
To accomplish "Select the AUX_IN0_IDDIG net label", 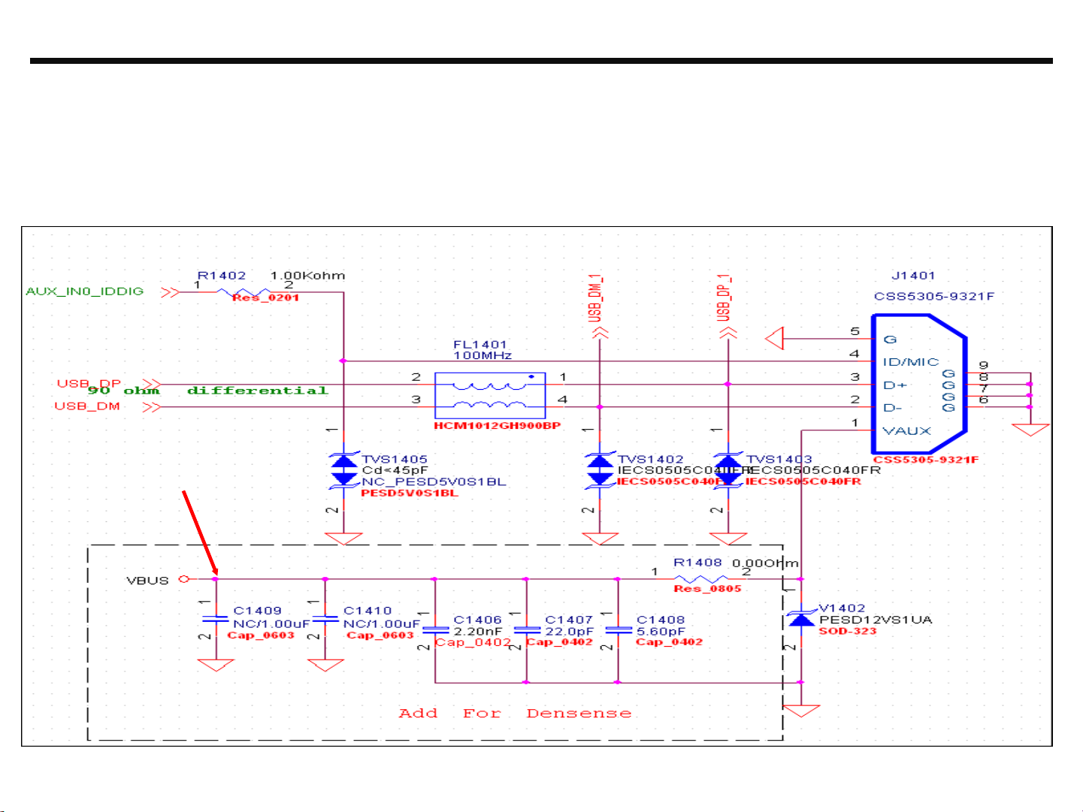I will 85,291.
